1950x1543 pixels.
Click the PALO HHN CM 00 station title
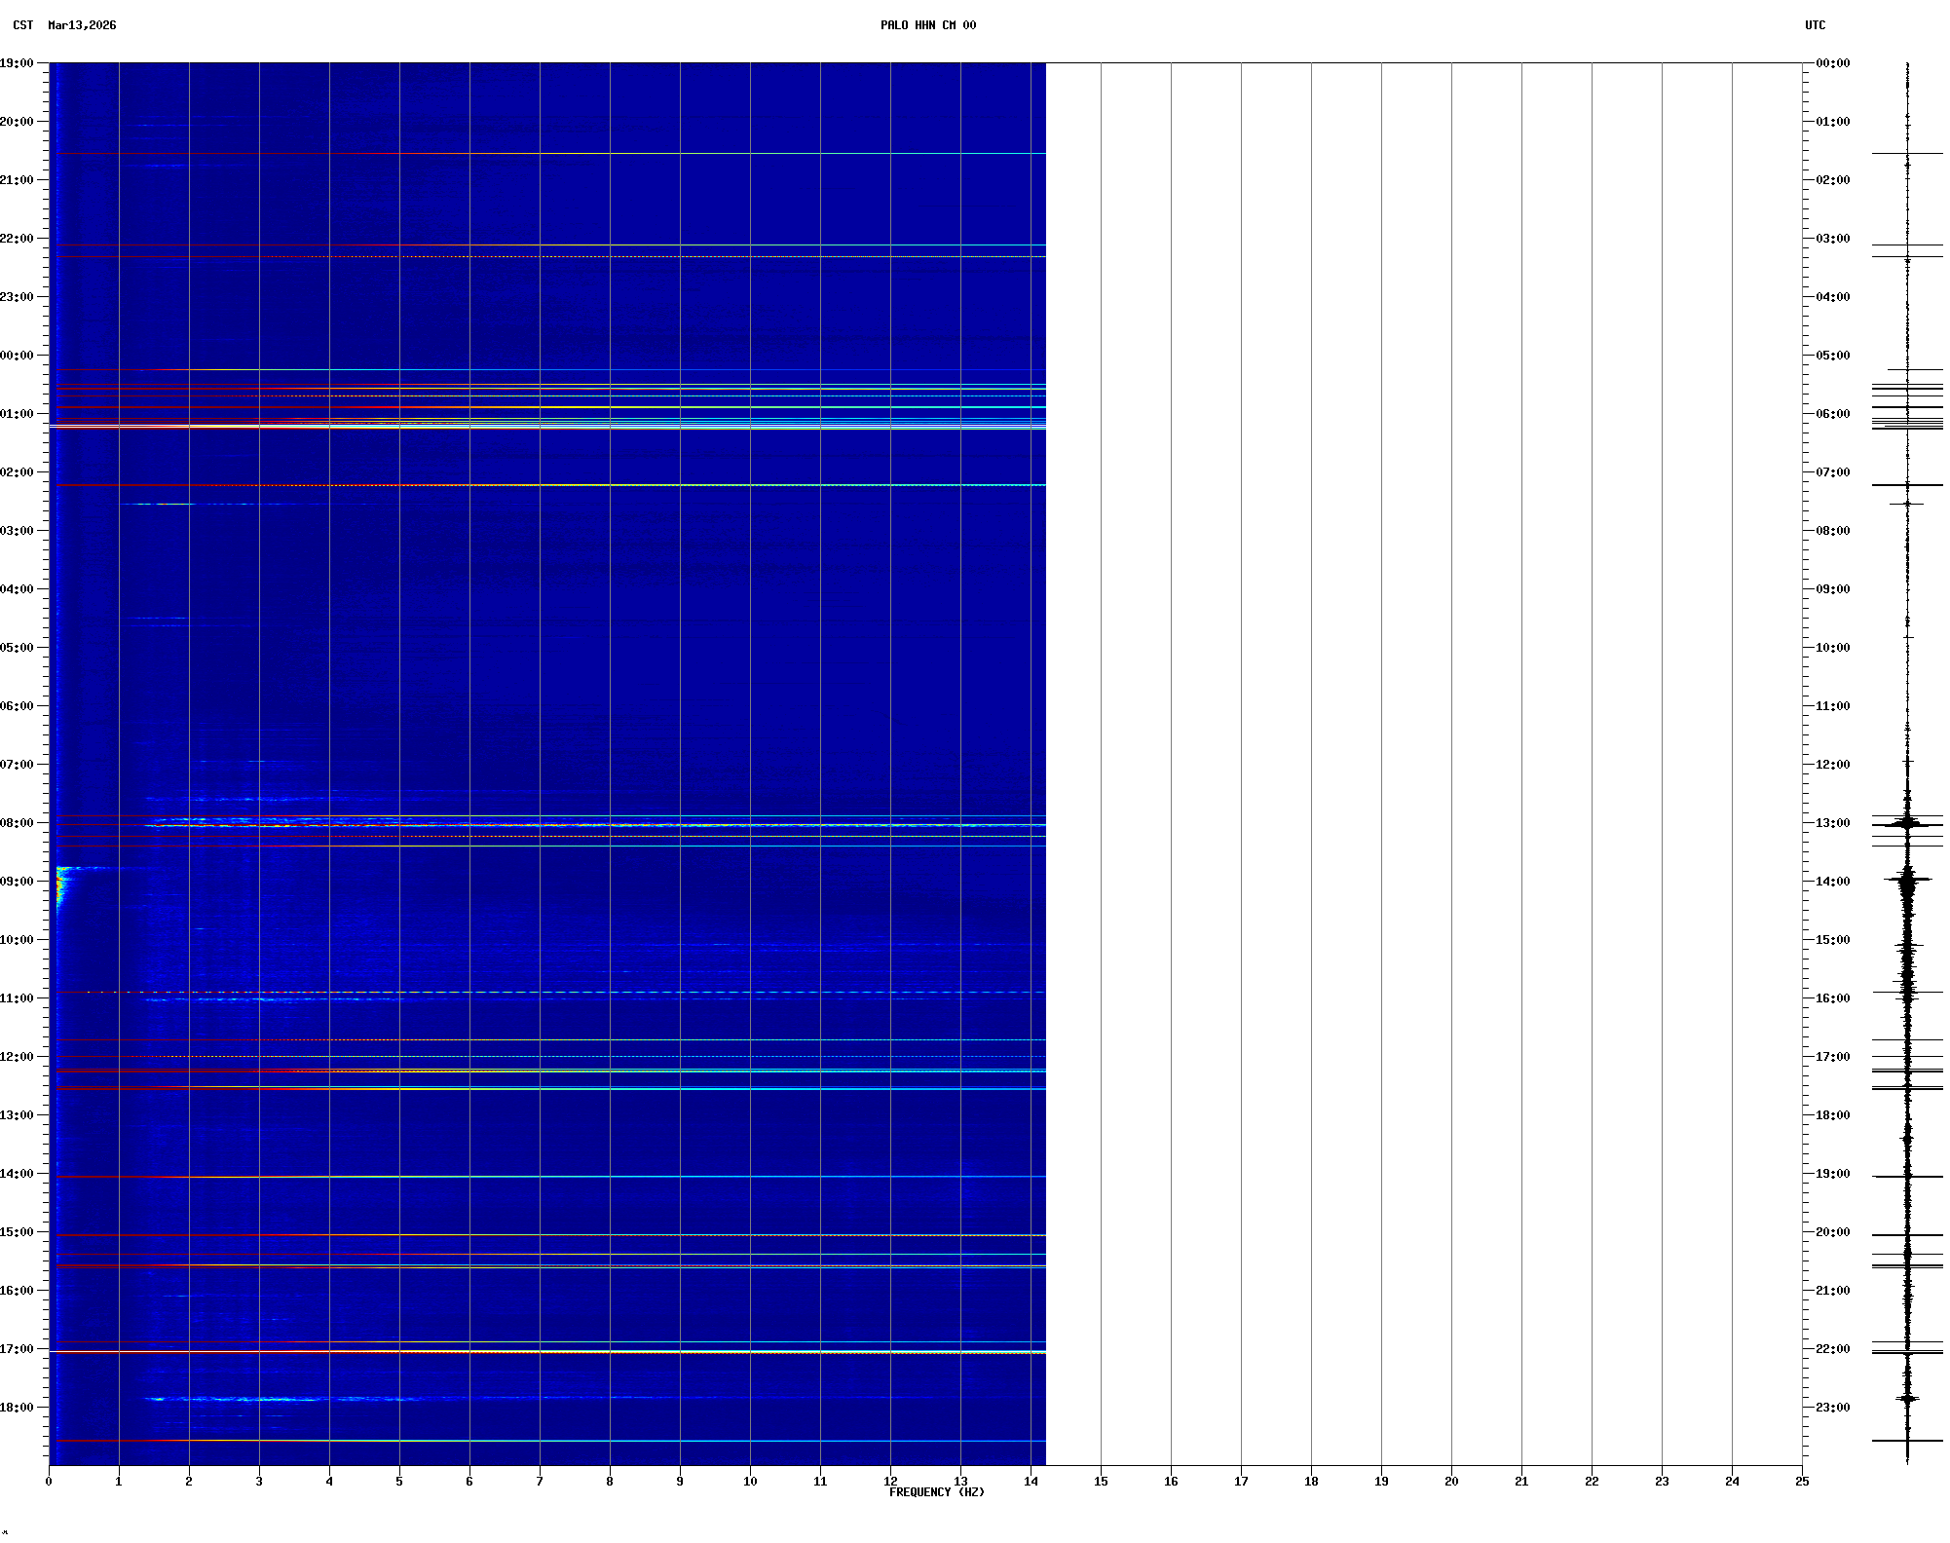click(x=927, y=25)
